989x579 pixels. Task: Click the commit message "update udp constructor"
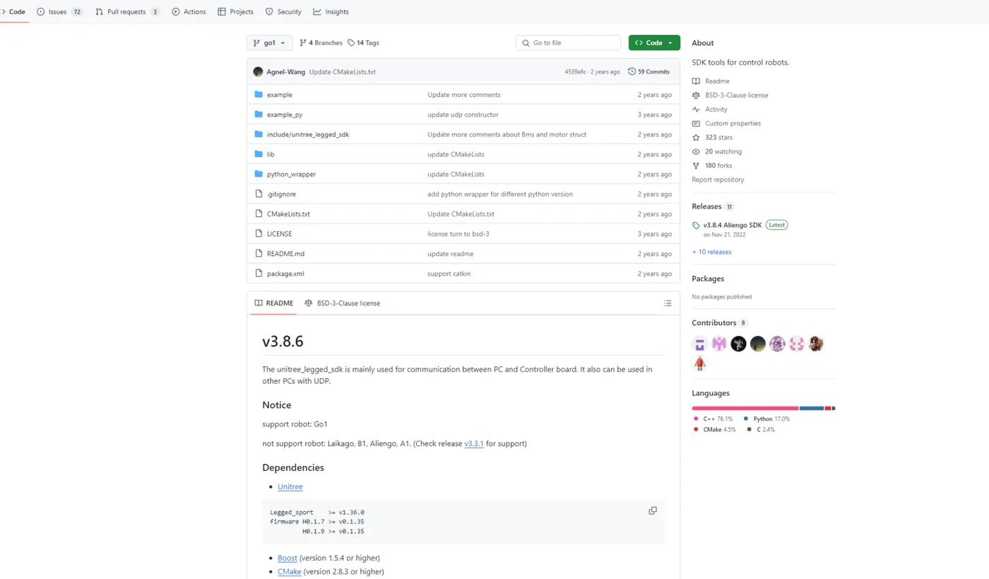(x=463, y=115)
